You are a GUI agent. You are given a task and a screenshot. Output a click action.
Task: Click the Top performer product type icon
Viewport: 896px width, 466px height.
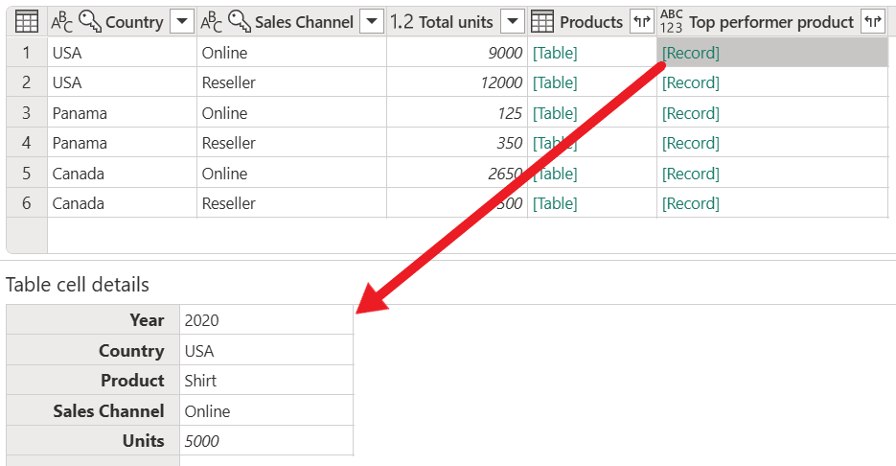(x=672, y=21)
